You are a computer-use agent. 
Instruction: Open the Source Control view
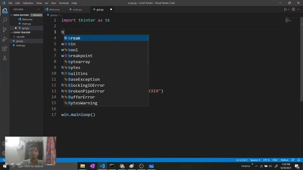[5, 29]
